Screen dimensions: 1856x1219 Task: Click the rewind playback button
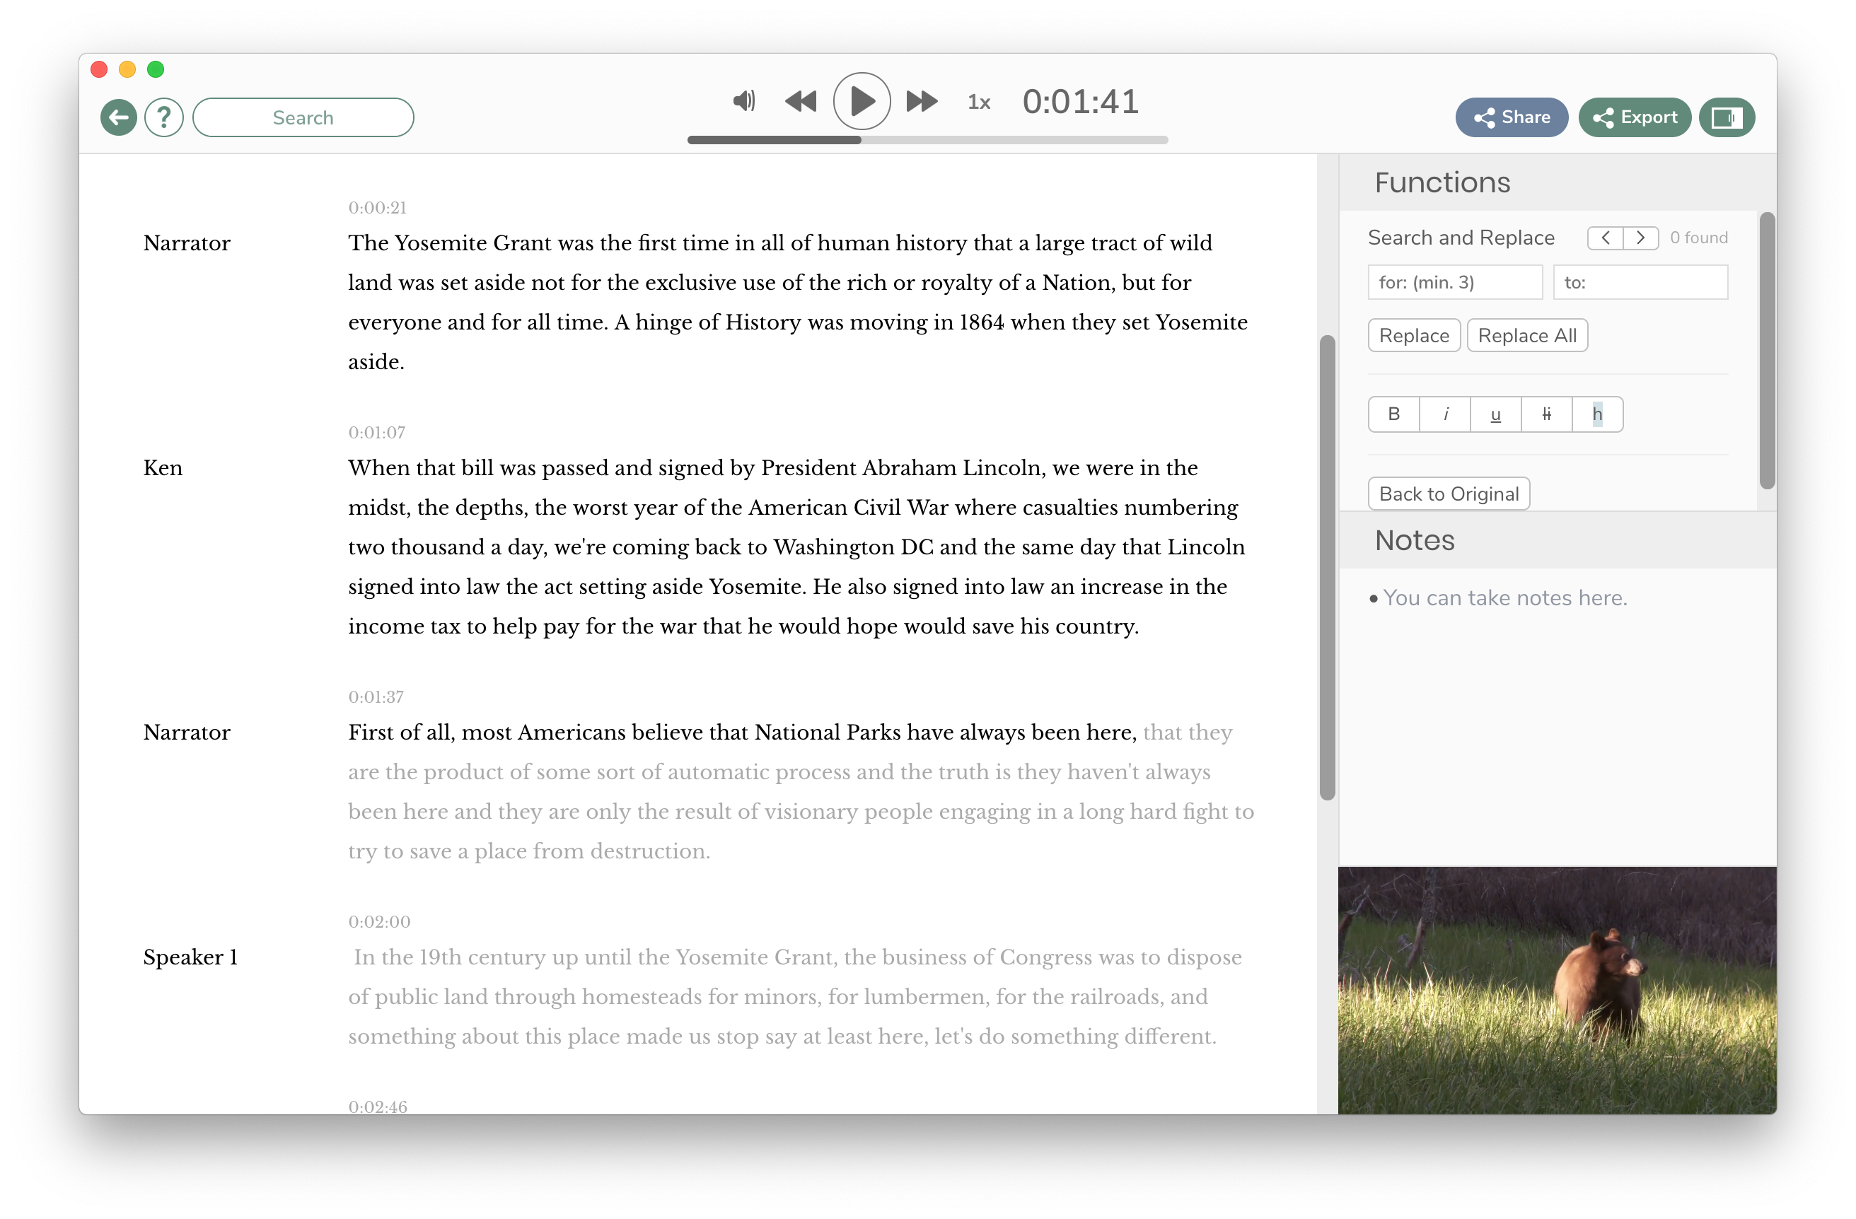[x=801, y=101]
